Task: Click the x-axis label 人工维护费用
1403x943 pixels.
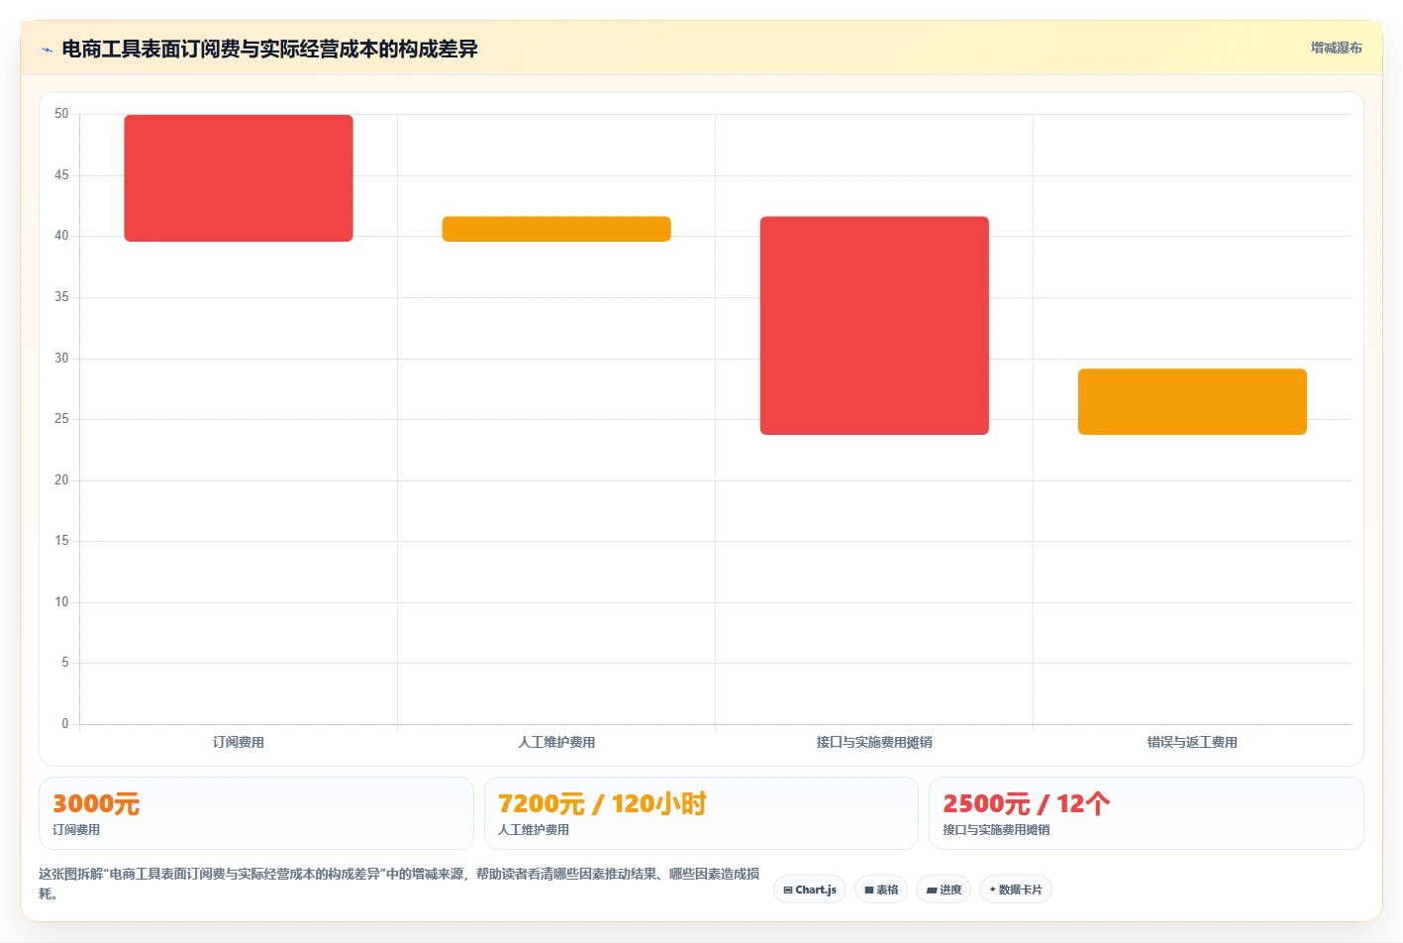Action: tap(556, 742)
